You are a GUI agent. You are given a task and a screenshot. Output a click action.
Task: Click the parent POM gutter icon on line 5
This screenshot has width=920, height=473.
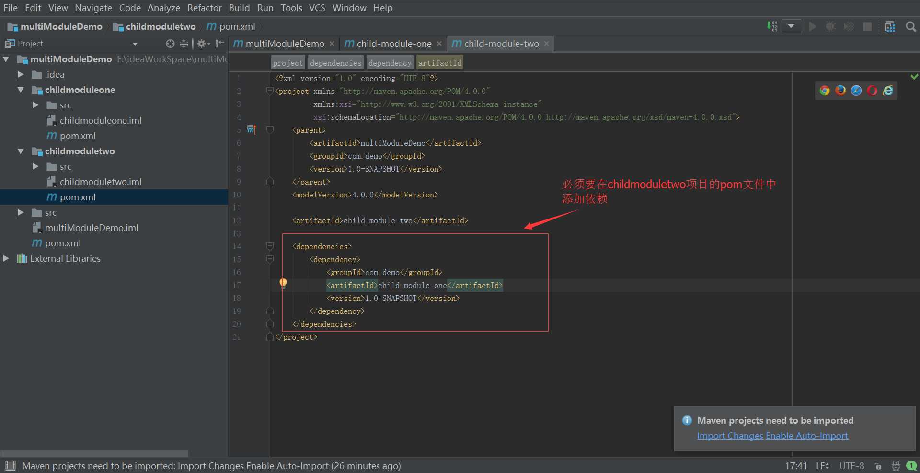(252, 130)
